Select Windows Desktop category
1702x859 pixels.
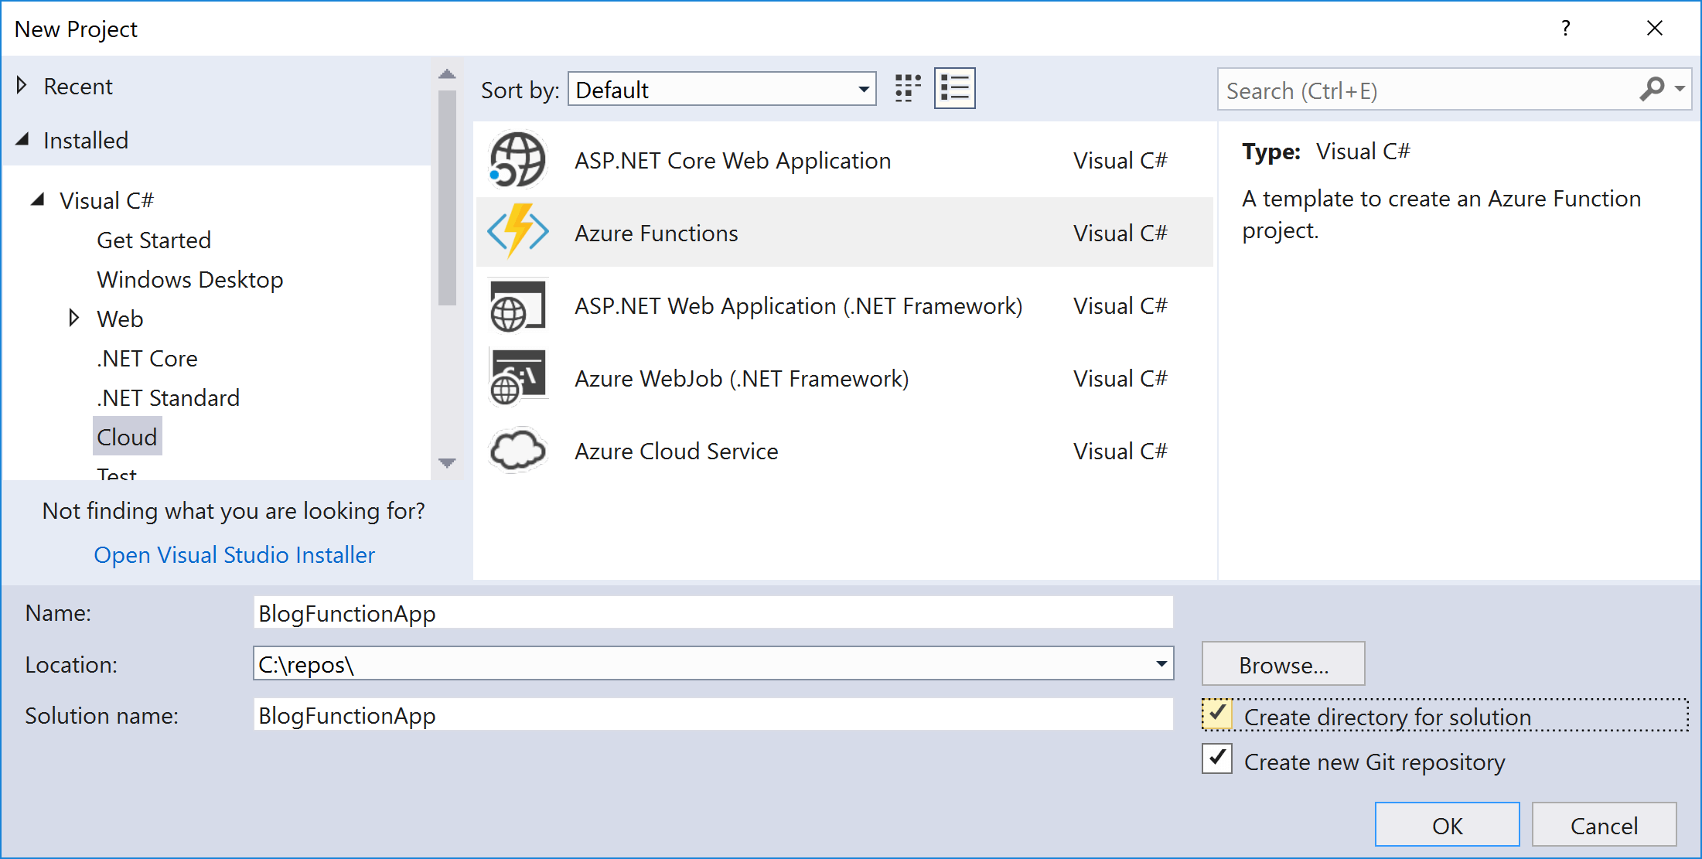(x=190, y=279)
